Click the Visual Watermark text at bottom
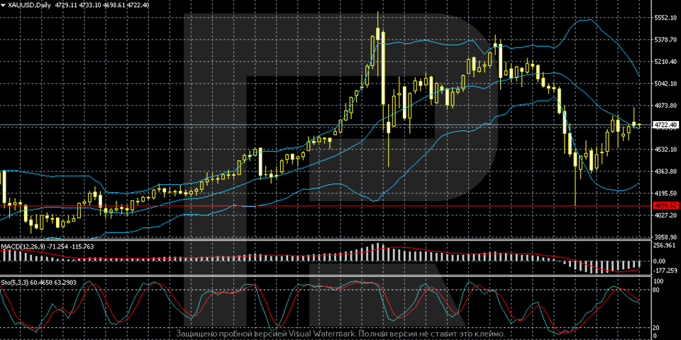This screenshot has height=340, width=681. (340, 334)
